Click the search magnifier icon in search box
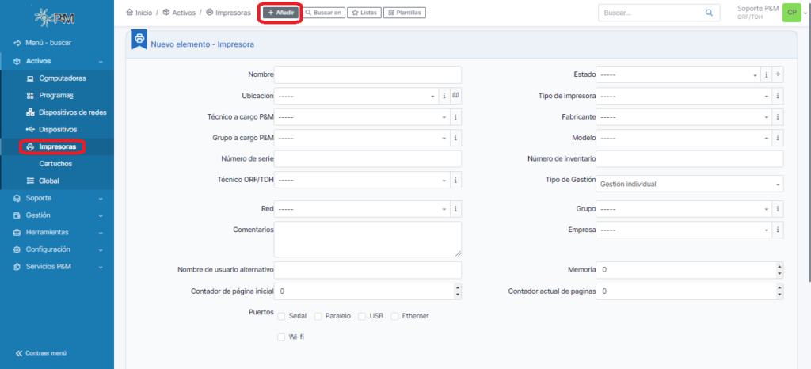 709,13
